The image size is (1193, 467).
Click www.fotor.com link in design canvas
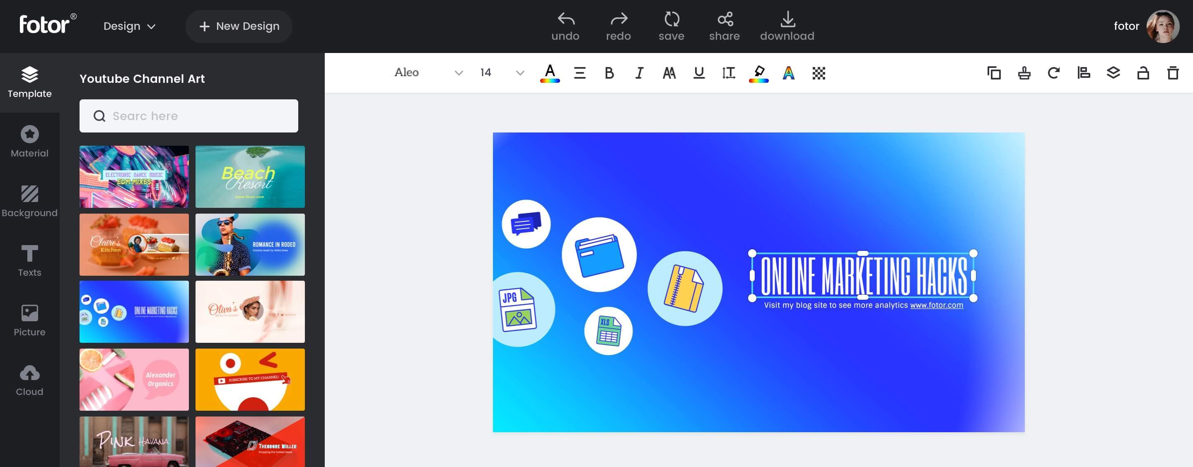937,306
